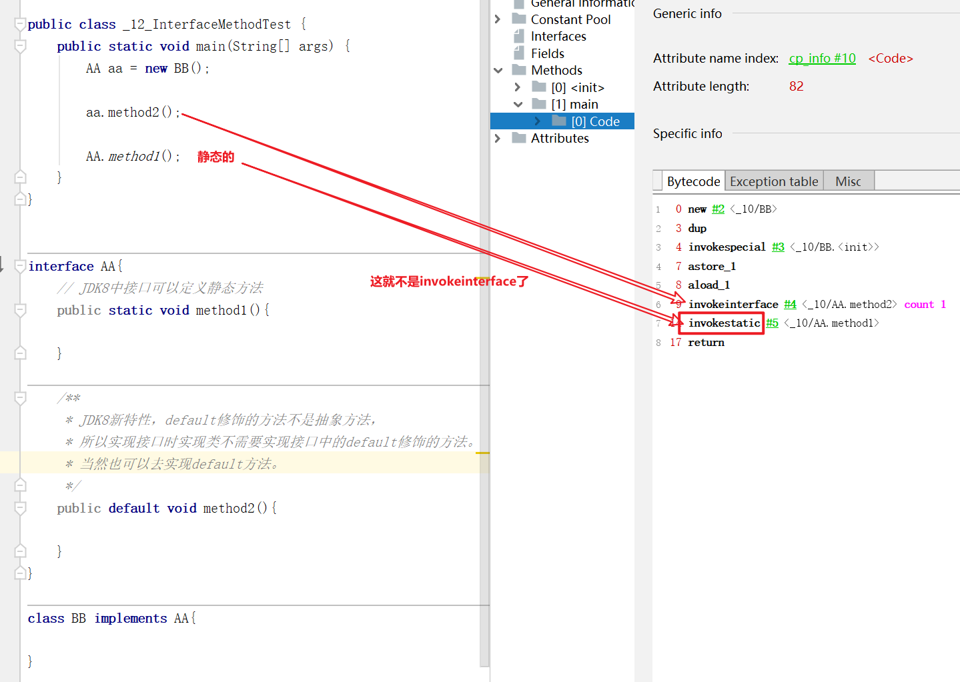Select the Attributes tree item
This screenshot has height=682, width=960.
[560, 138]
